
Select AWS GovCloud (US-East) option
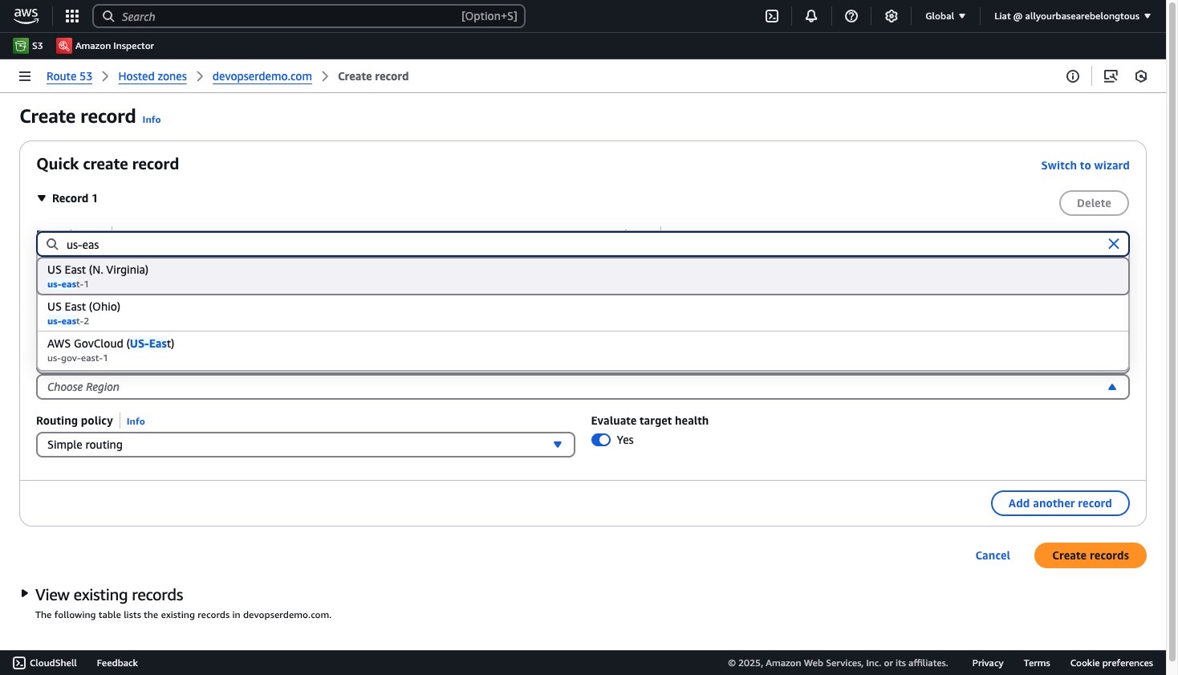(x=583, y=350)
